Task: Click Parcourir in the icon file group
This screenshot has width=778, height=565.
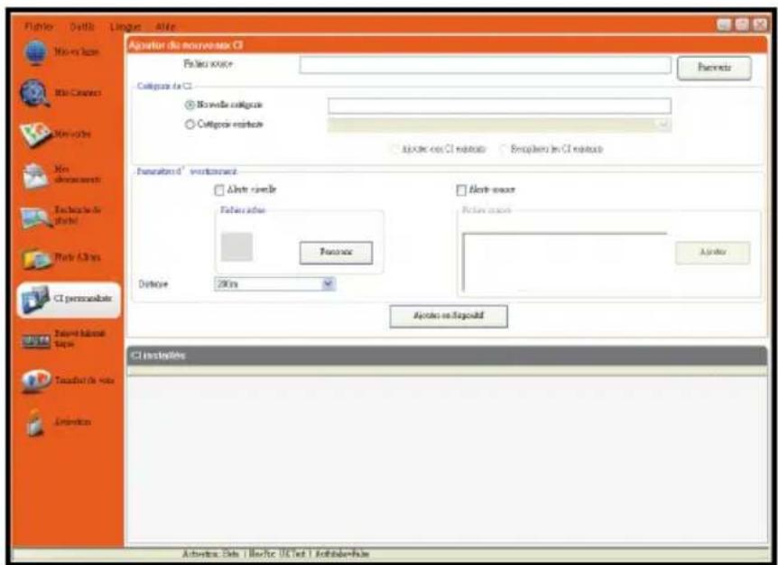Action: (x=336, y=253)
